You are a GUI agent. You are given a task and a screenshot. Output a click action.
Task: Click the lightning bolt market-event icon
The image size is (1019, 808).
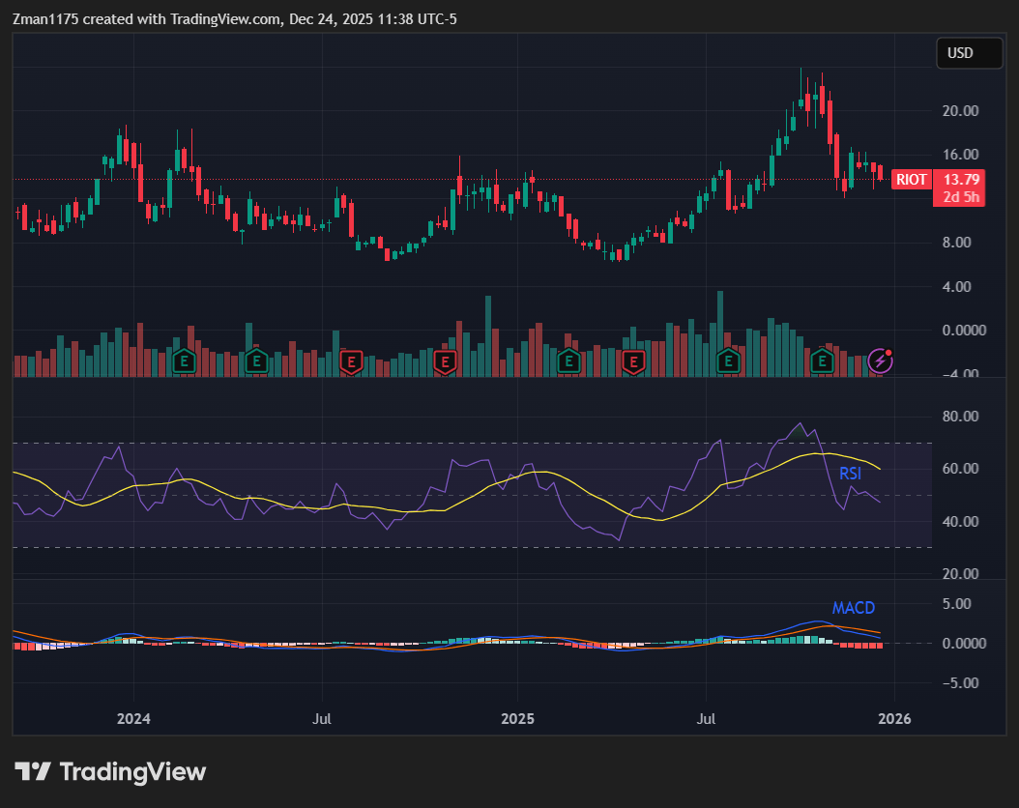pyautogui.click(x=878, y=361)
